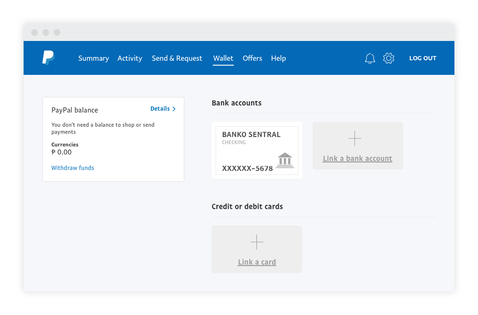This screenshot has width=478, height=315.
Task: Select the Wallet tab
Action: tap(223, 58)
